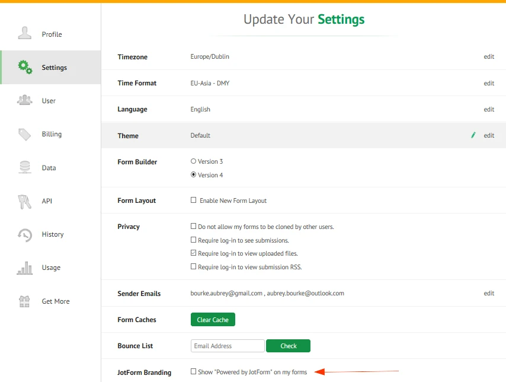This screenshot has width=506, height=382.
Task: Click the Sender Emails label
Action: (139, 294)
